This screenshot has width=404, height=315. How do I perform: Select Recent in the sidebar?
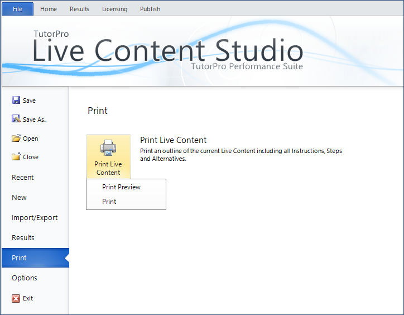23,178
